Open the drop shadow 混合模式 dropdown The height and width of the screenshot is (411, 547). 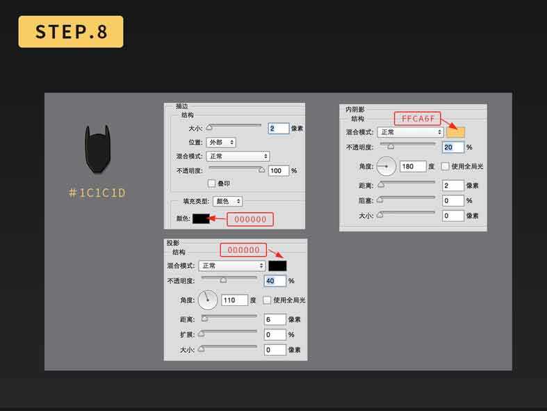232,266
